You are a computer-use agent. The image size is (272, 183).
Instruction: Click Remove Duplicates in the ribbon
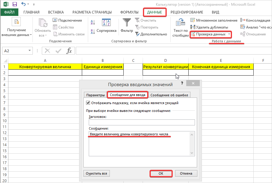tap(209, 27)
